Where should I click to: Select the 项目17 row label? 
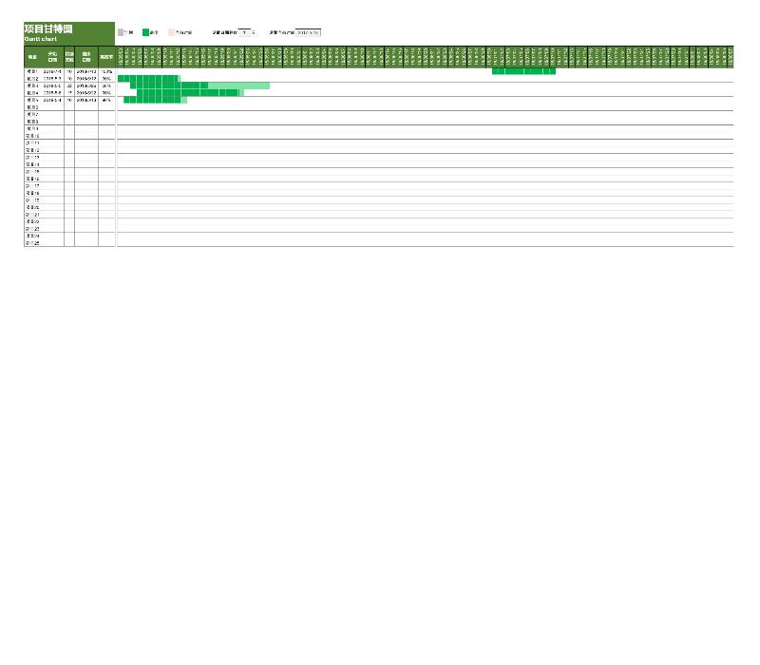32,186
